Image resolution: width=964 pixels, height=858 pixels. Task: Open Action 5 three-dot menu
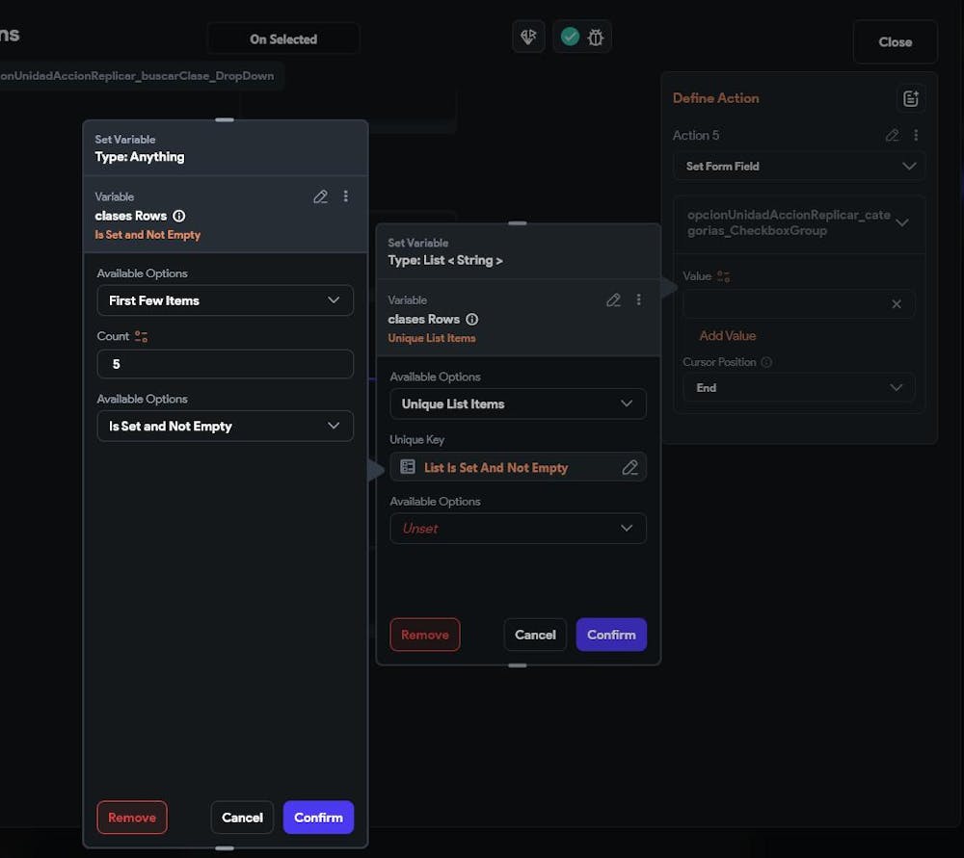[916, 135]
